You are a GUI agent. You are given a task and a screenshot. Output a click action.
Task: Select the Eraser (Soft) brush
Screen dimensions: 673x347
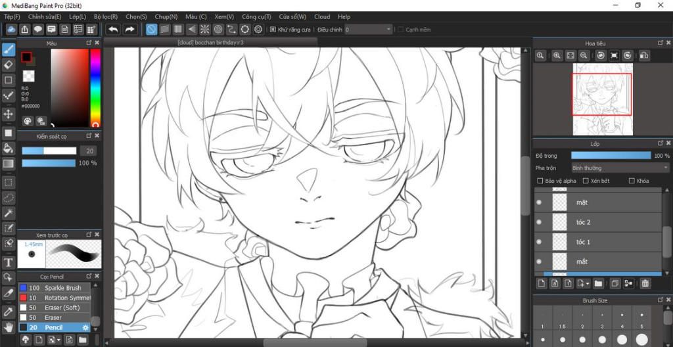(55, 308)
